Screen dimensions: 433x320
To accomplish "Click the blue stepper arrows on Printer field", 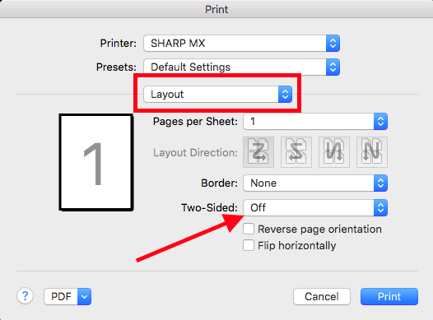I will [x=333, y=44].
